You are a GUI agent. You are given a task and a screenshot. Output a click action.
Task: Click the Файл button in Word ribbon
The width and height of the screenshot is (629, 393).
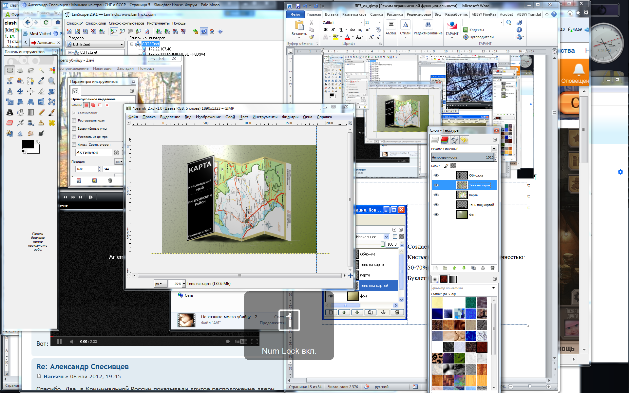tap(295, 14)
